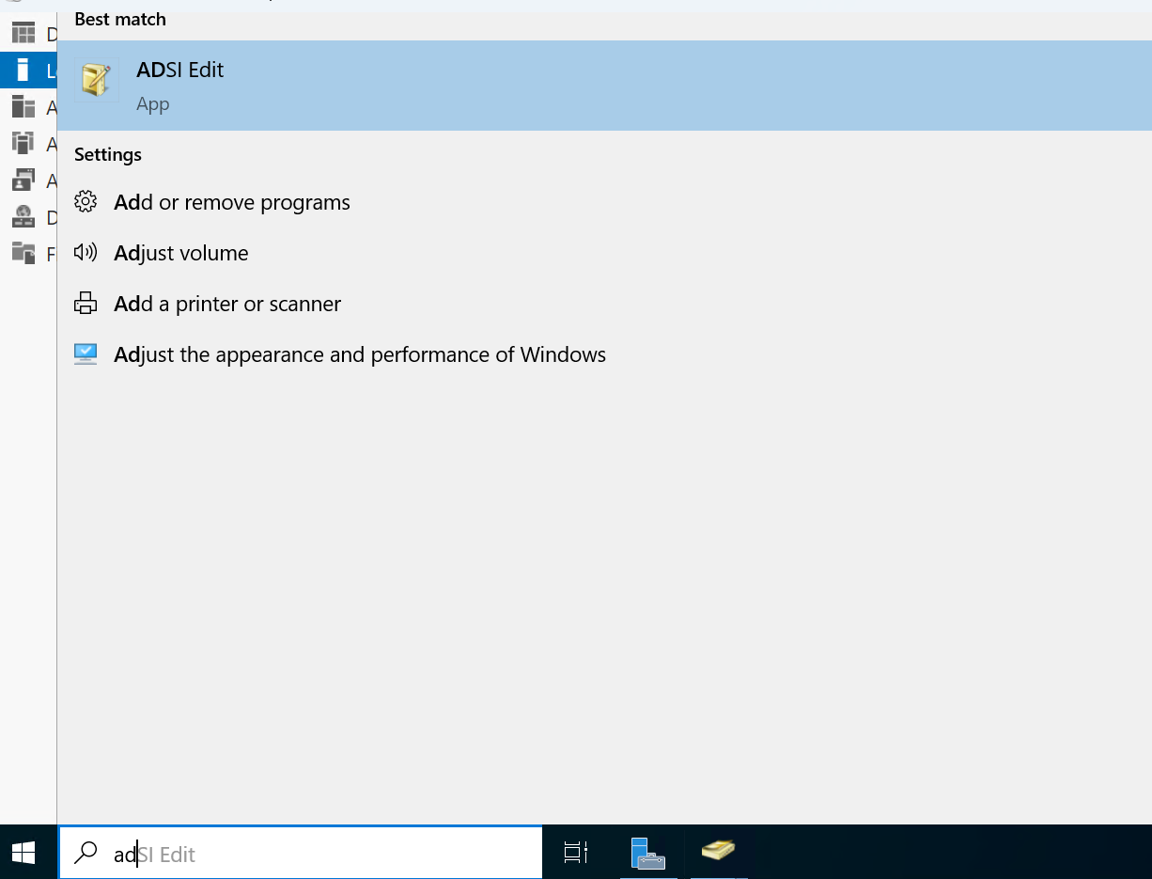Open Add or remove programs setting

604,202
